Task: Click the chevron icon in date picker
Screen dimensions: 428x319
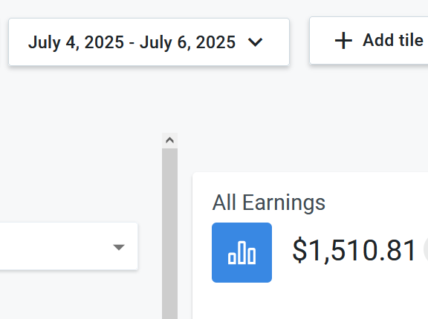Action: pyautogui.click(x=255, y=42)
